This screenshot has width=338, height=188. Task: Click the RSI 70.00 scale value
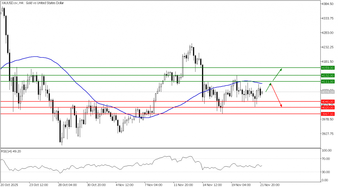pyautogui.click(x=326, y=159)
